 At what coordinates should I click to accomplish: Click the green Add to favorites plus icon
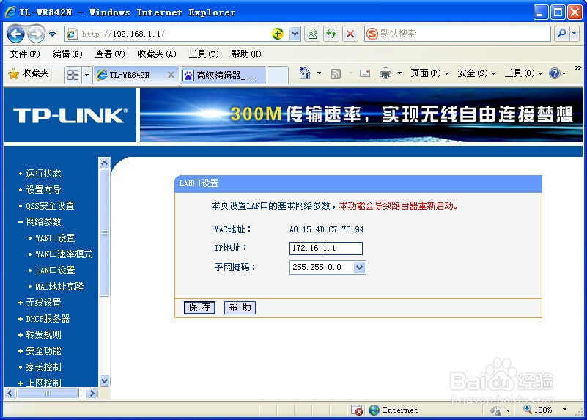[278, 34]
